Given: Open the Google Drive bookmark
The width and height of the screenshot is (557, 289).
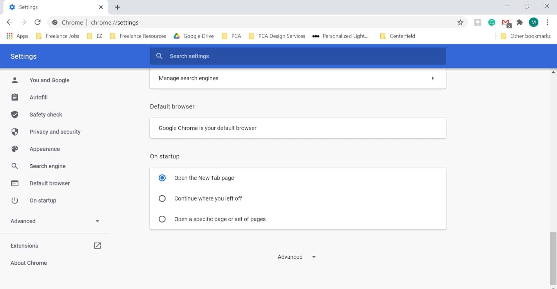Looking at the screenshot, I should tap(193, 36).
